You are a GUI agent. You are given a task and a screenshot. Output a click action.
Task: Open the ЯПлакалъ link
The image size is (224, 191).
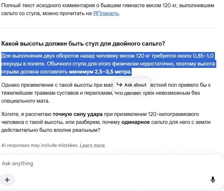(x=106, y=13)
